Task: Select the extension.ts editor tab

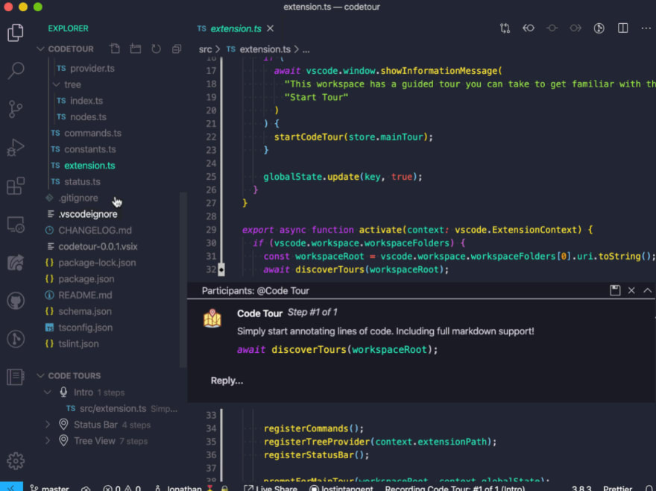Action: click(x=235, y=28)
